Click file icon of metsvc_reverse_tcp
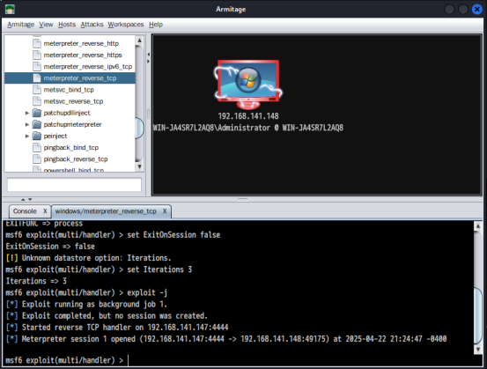 (x=37, y=101)
